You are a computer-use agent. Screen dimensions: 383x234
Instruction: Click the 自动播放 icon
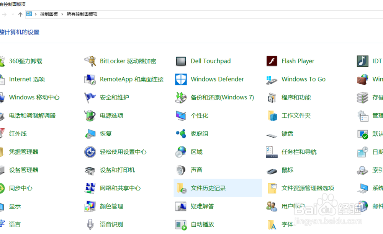(181, 225)
